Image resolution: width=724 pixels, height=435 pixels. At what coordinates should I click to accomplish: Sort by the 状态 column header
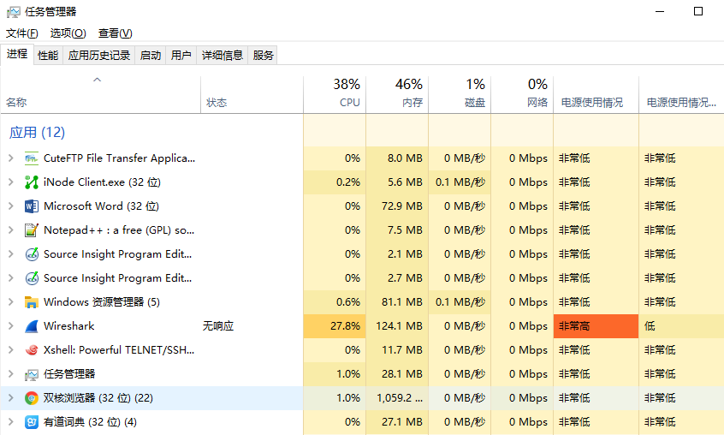[252, 95]
